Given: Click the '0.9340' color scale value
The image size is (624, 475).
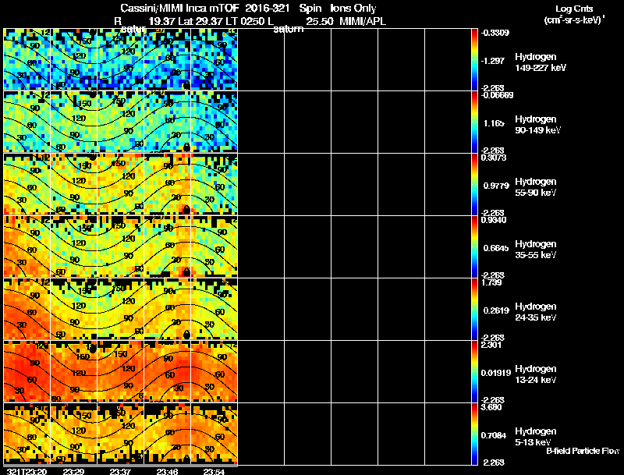Looking at the screenshot, I should 494,220.
